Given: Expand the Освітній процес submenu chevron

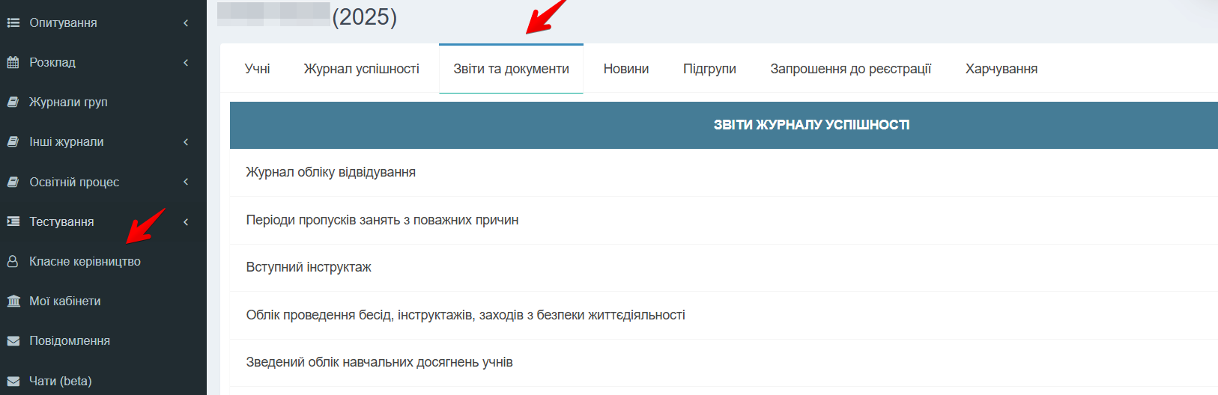Looking at the screenshot, I should 186,182.
